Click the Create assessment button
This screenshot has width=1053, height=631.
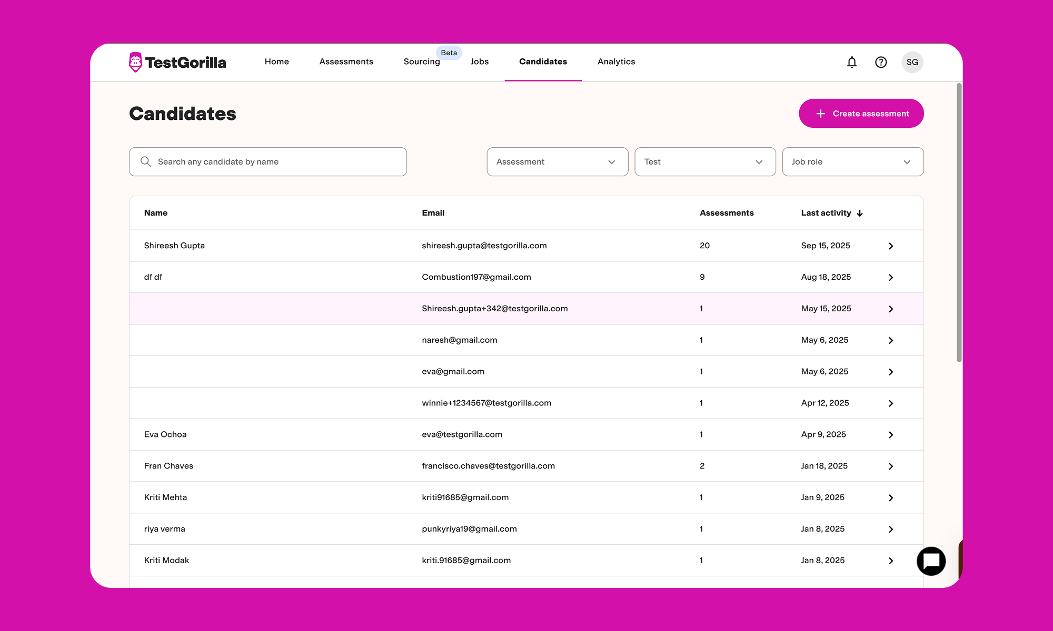pos(861,114)
